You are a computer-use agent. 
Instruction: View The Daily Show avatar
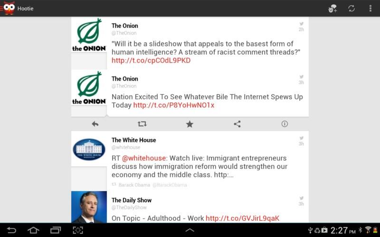(89, 207)
